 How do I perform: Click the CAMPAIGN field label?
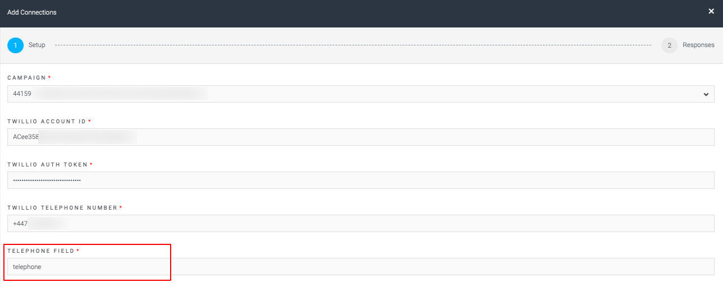pos(27,78)
